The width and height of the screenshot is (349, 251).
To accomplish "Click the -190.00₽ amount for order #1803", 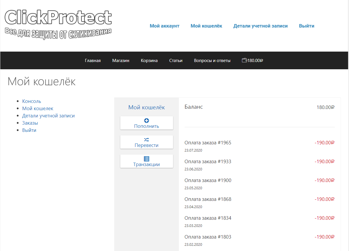I will tap(325, 237).
